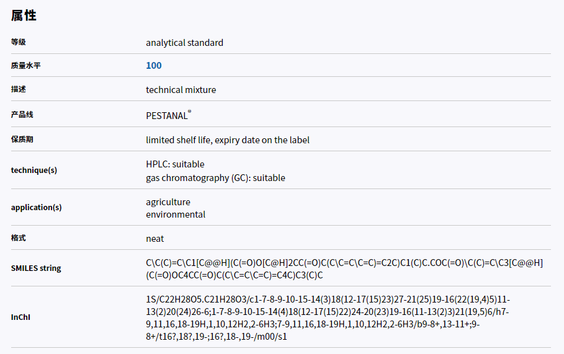Click the analytical standard value
This screenshot has width=564, height=354.
(184, 43)
